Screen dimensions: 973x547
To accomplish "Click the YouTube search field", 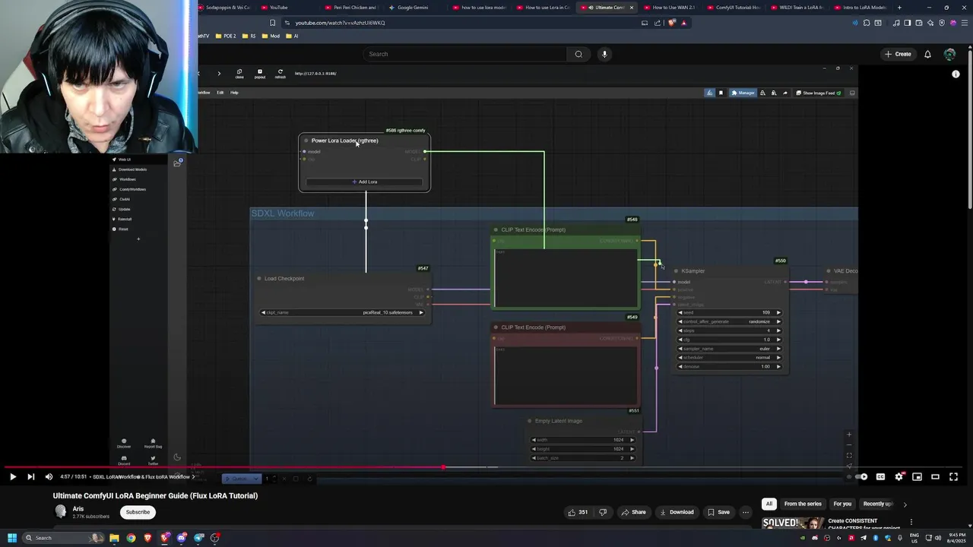I will tap(465, 54).
